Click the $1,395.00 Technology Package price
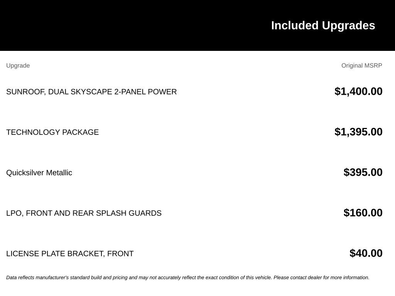395x296 pixels. click(358, 132)
